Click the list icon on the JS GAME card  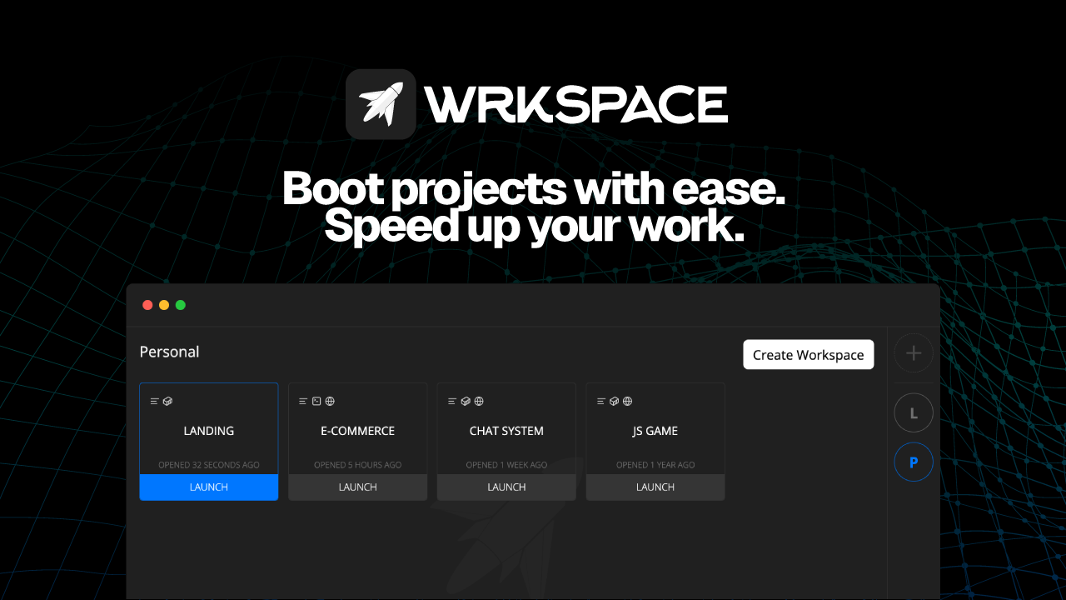pos(599,401)
